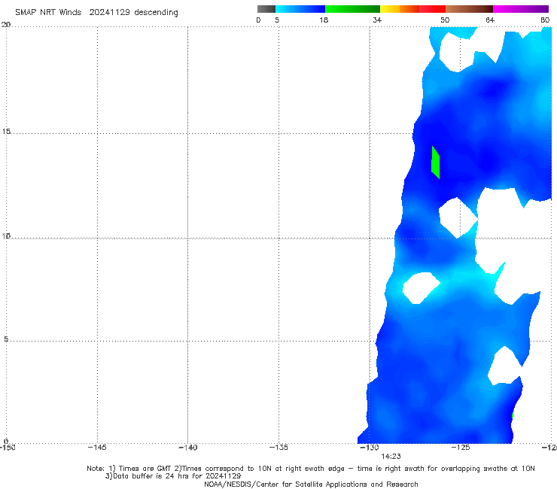The height and width of the screenshot is (489, 557).
Task: Click the colorbar label '18'
Action: 324,20
